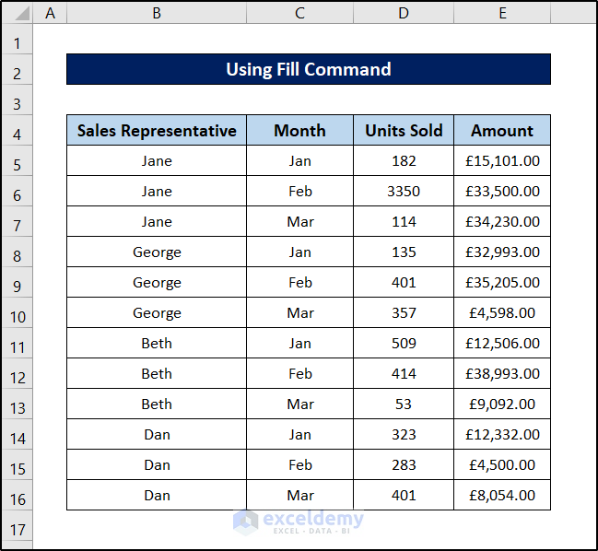This screenshot has width=598, height=551.
Task: Select column C header
Action: pos(299,13)
